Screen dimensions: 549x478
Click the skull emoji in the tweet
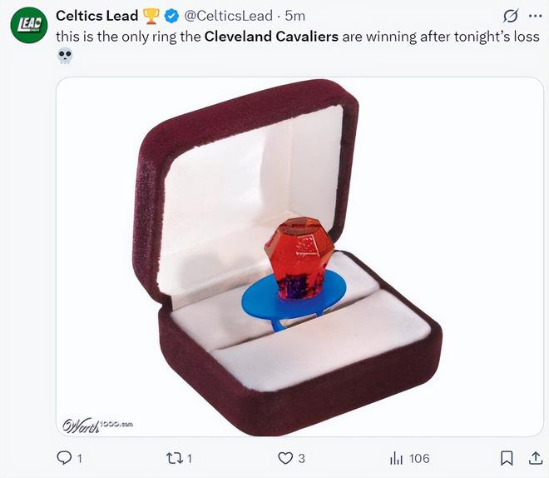65,57
